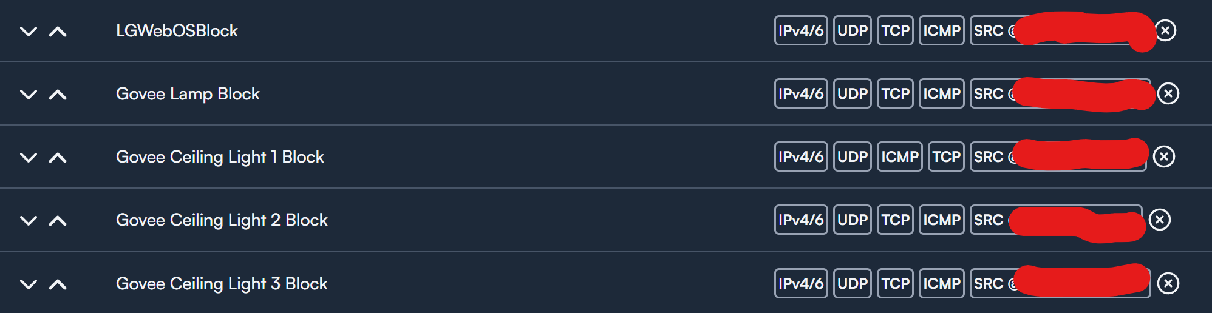The width and height of the screenshot is (1212, 313).
Task: Remove the Govee Lamp Block rule
Action: point(1168,93)
